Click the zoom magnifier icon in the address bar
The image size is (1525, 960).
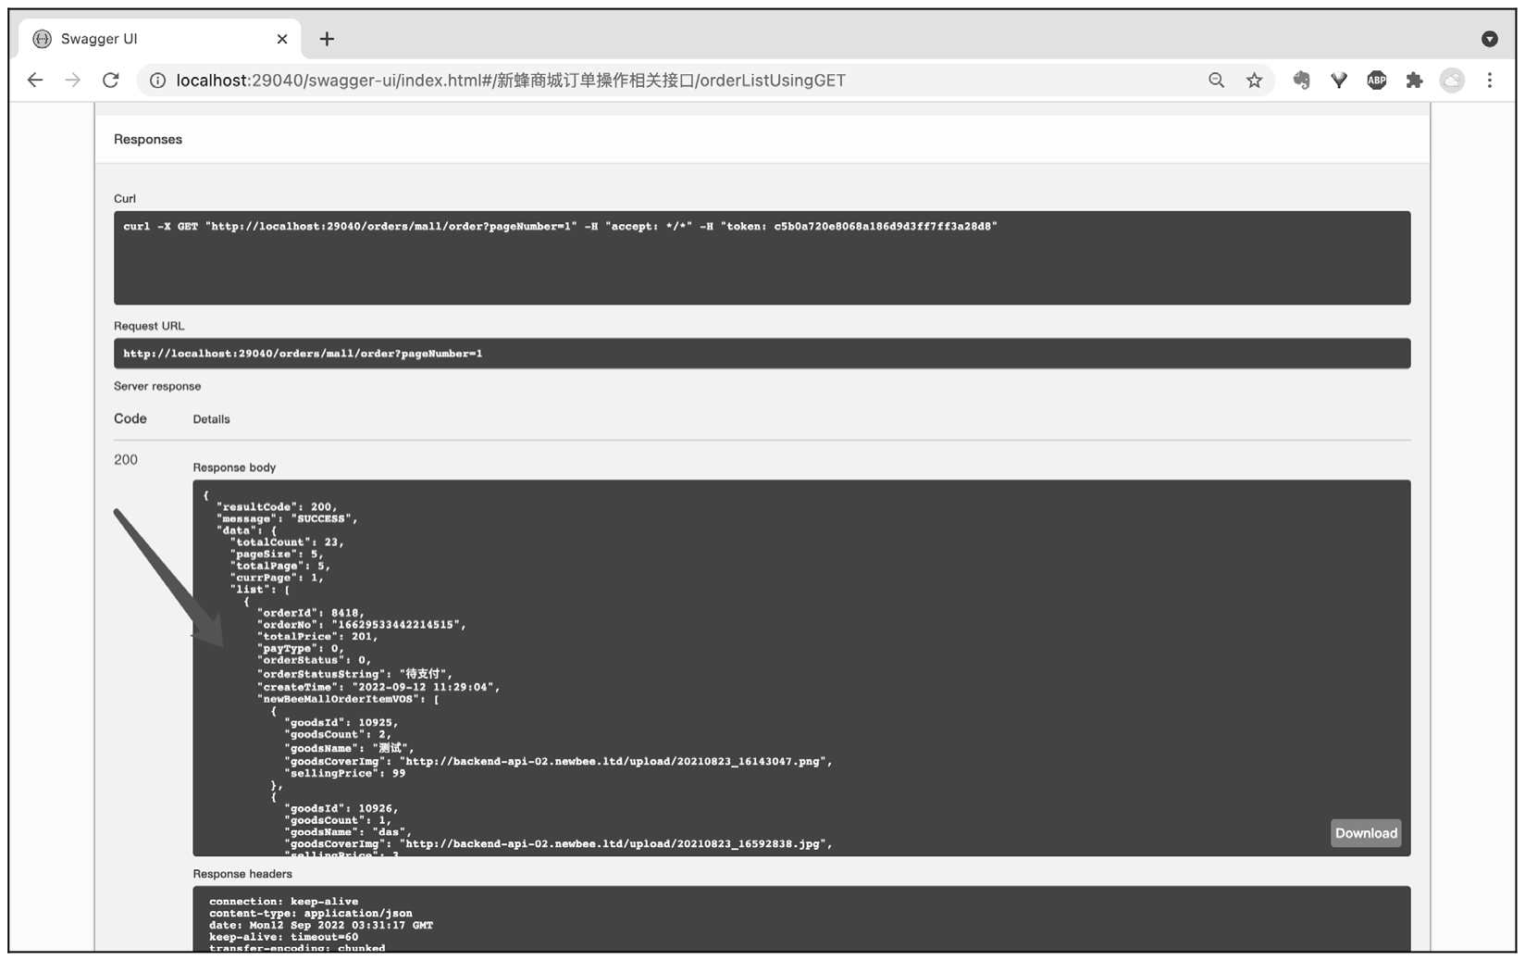1216,81
